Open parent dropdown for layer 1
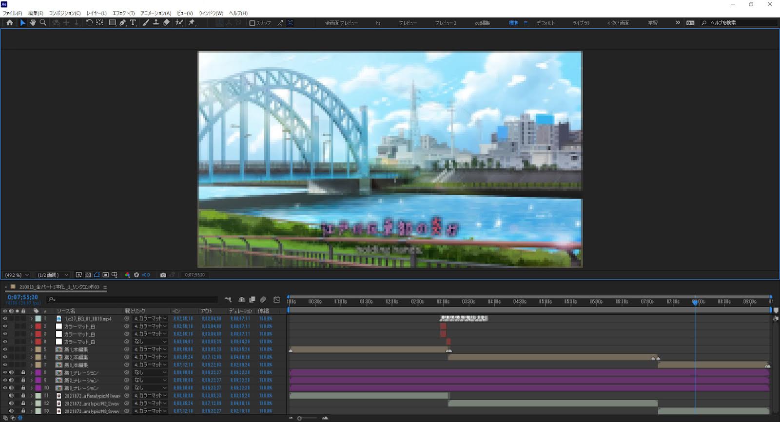 coord(150,319)
